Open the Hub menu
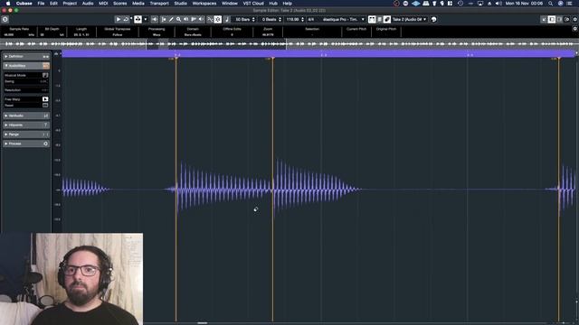Viewport: 579px width, 325px height. (273, 4)
